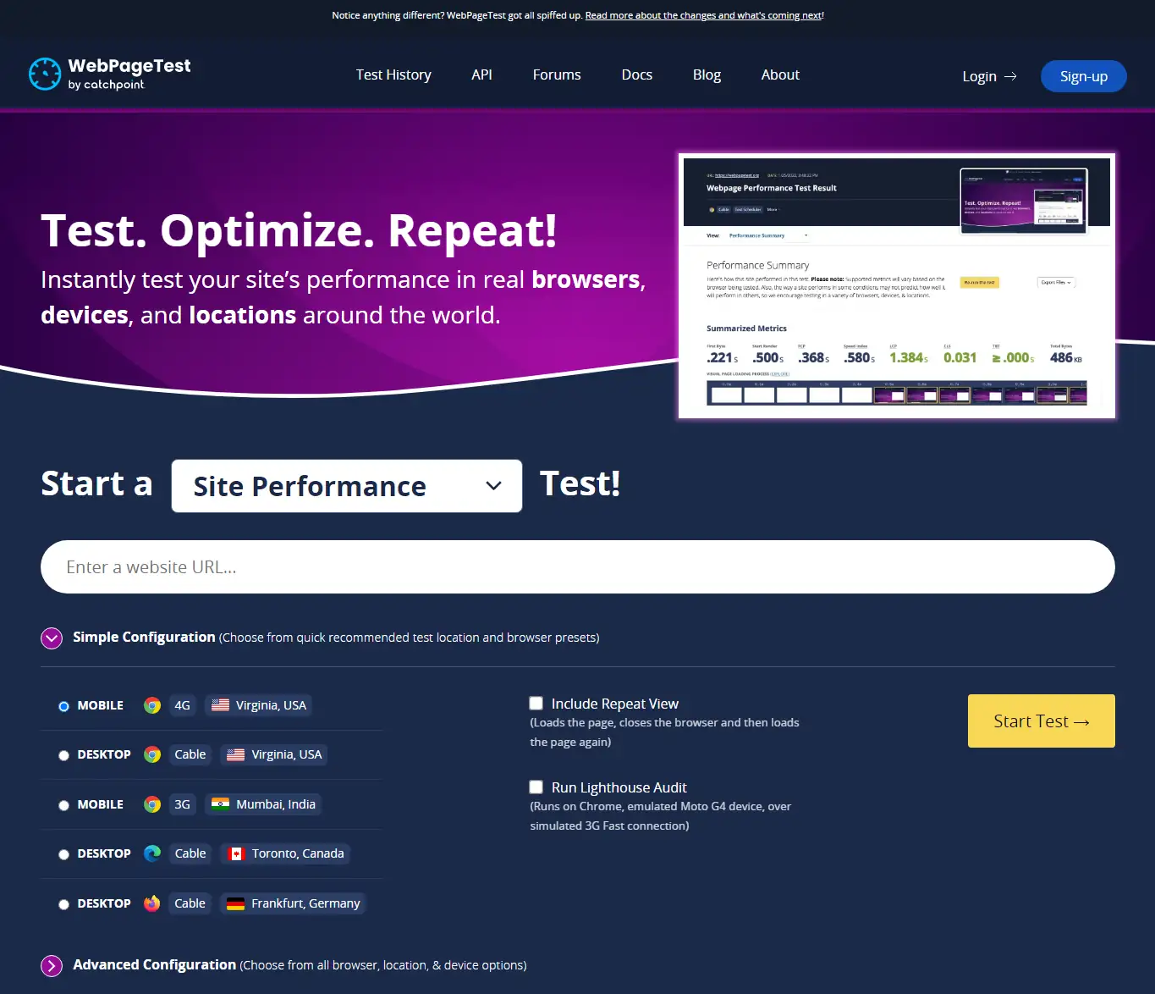1155x994 pixels.
Task: Click the 3G connection label
Action: 182,804
